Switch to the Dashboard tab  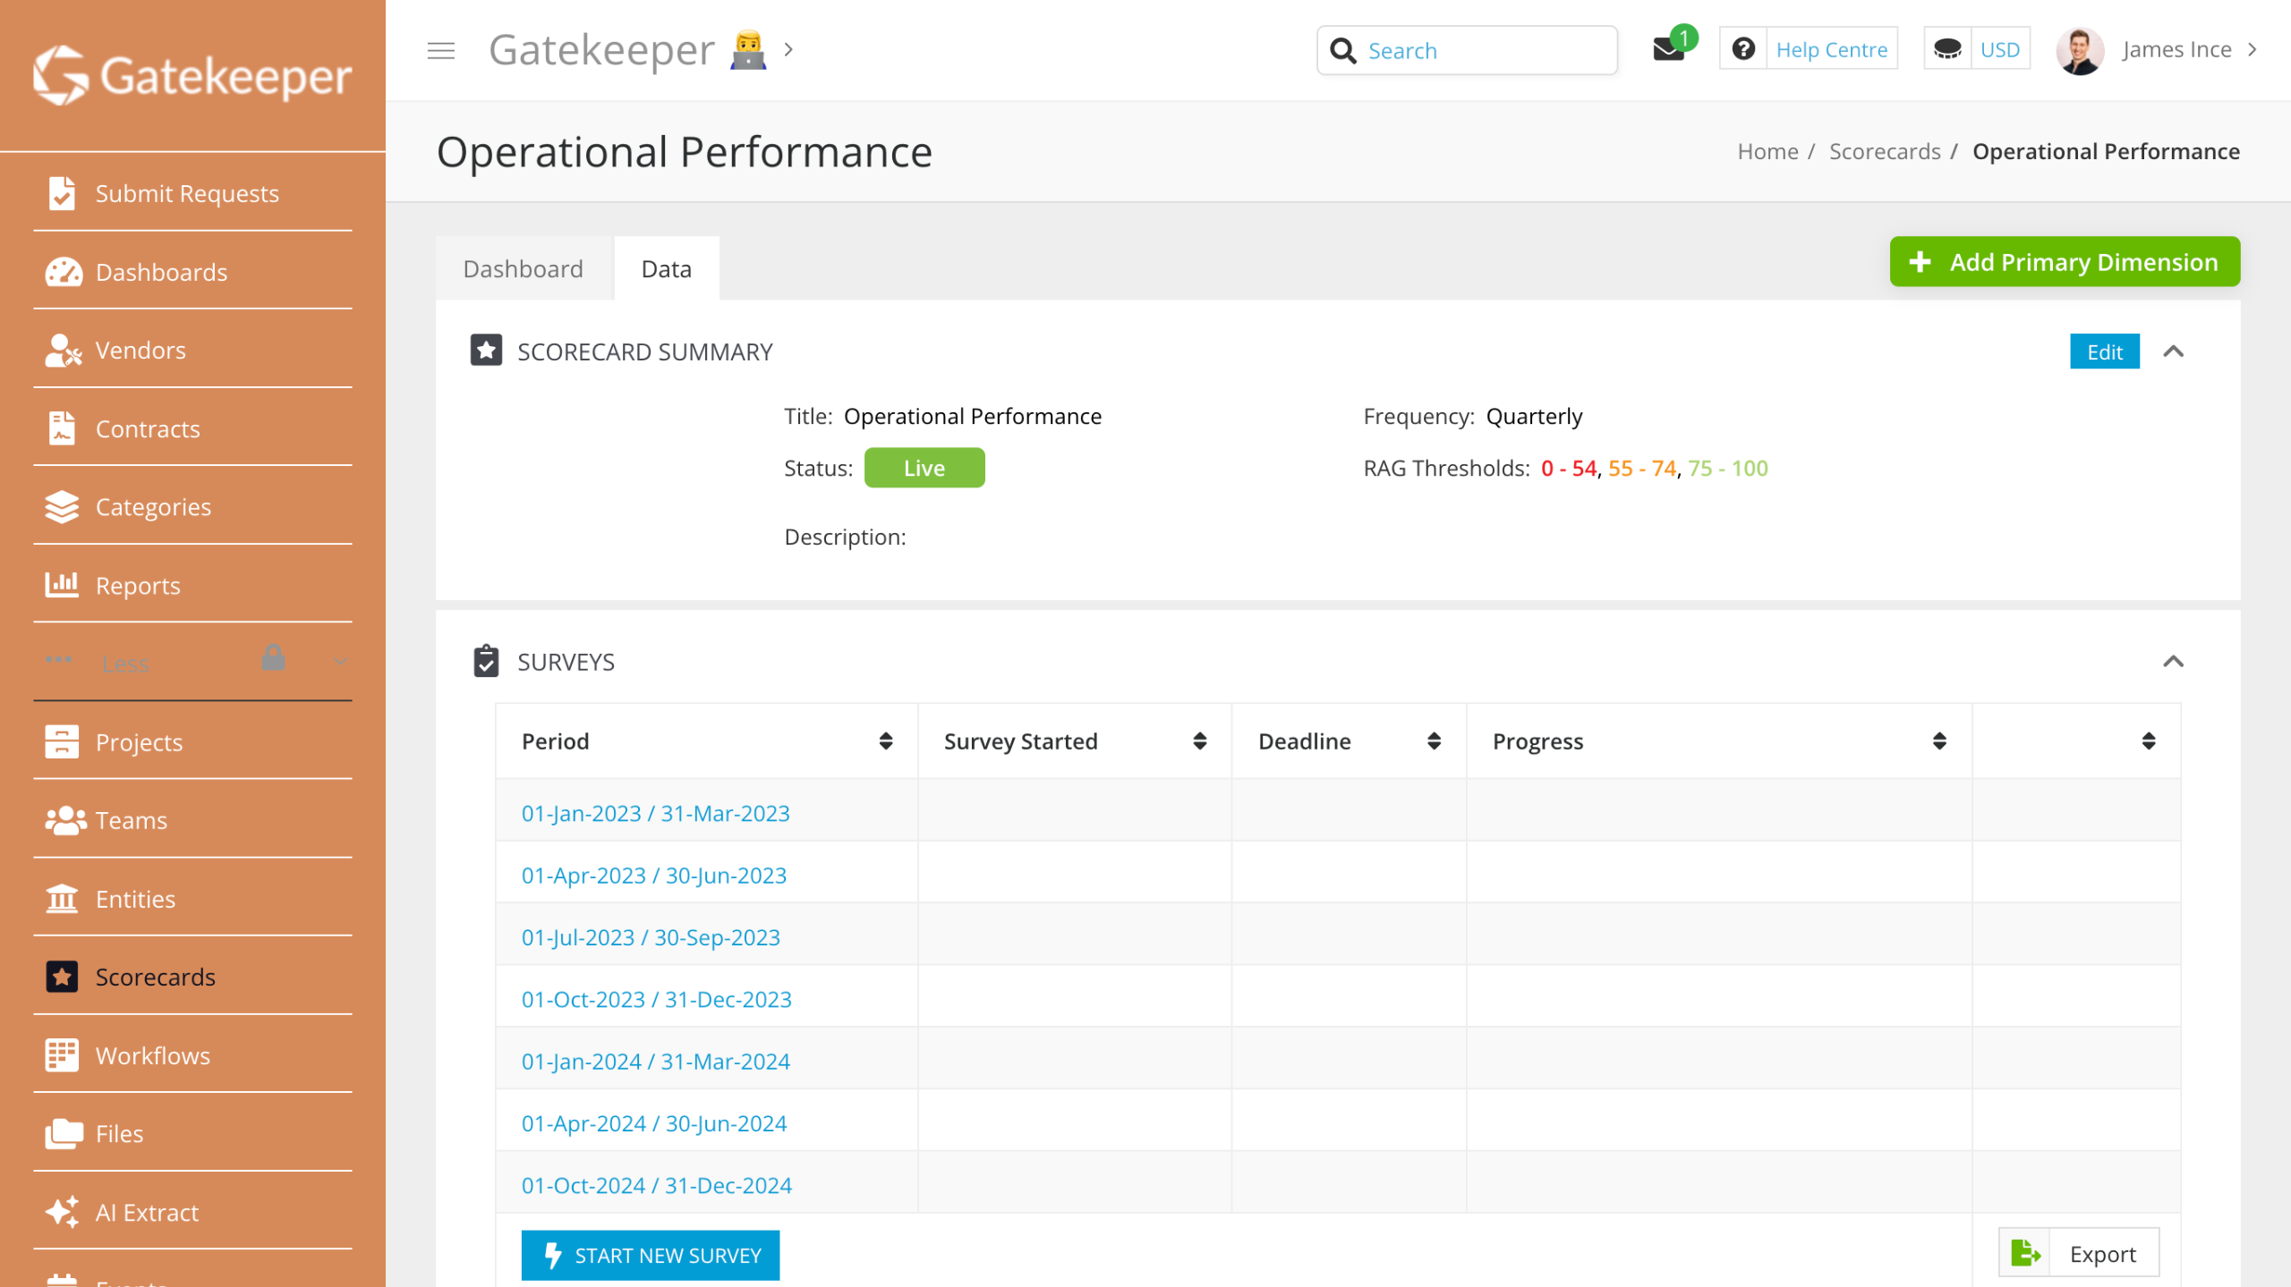pos(524,268)
